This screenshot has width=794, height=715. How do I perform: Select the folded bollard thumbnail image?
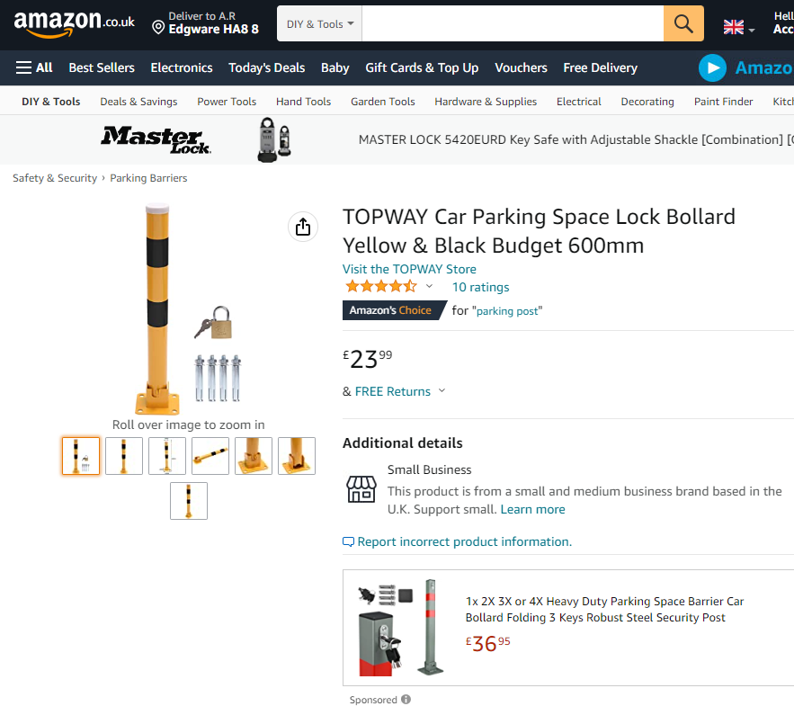pos(210,456)
